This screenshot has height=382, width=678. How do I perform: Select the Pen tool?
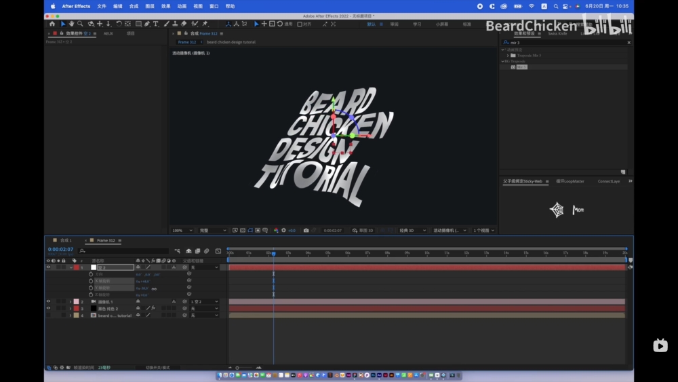pos(147,24)
